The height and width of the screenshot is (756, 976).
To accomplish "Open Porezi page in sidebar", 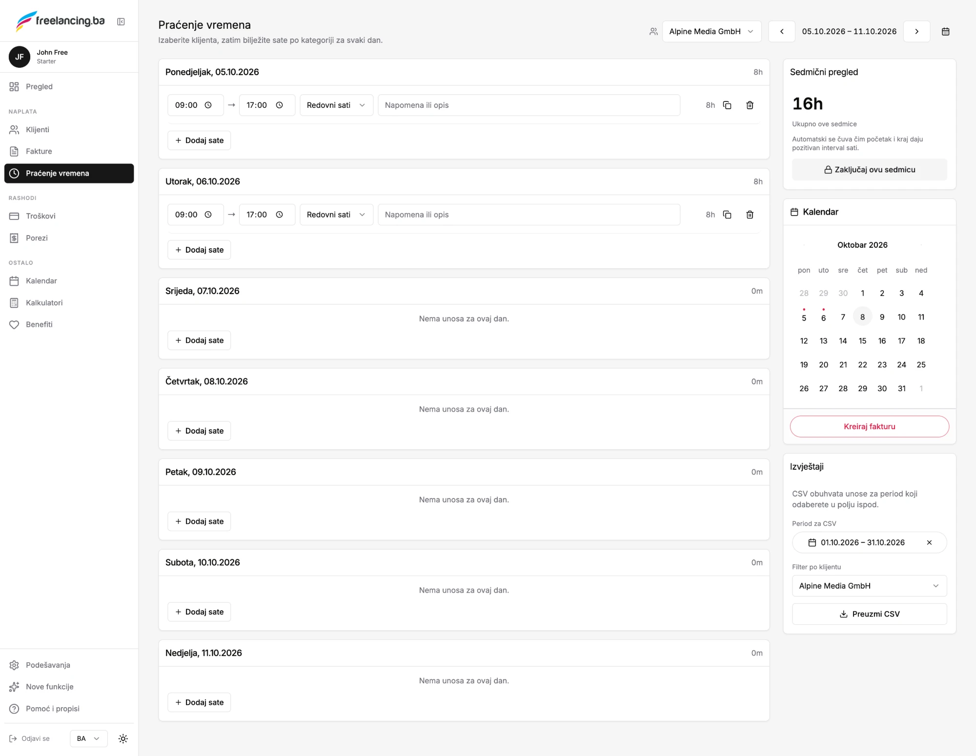I will (x=69, y=238).
